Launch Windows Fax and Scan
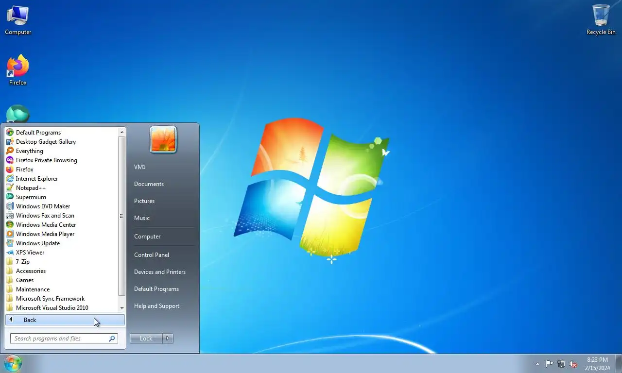The height and width of the screenshot is (373, 622). tap(45, 216)
